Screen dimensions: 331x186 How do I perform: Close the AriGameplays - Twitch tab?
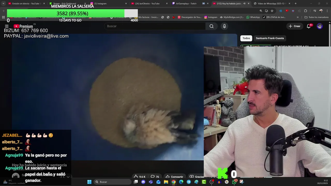[208, 4]
